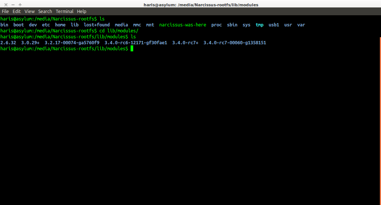The height and width of the screenshot is (205, 381).
Task: Open the Edit menu
Action: (17, 12)
